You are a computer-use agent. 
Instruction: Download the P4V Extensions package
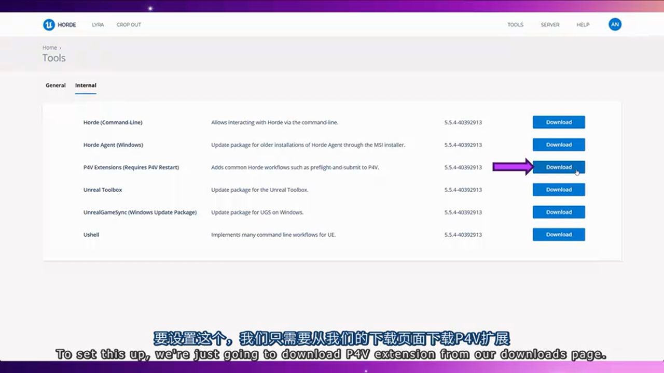[x=559, y=167]
